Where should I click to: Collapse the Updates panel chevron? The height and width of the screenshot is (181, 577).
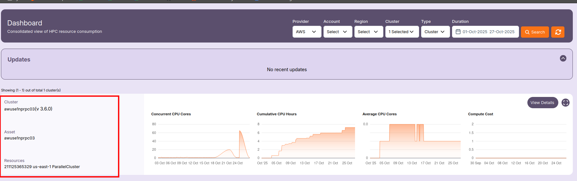coord(563,58)
